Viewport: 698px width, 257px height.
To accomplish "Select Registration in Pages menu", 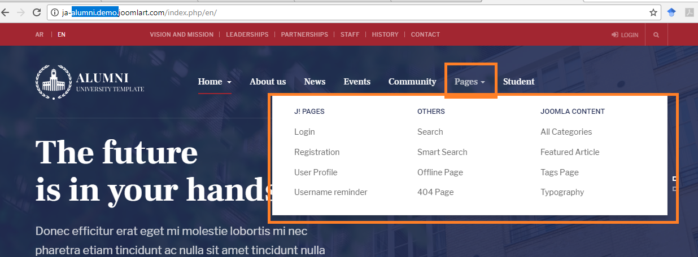I will (317, 152).
